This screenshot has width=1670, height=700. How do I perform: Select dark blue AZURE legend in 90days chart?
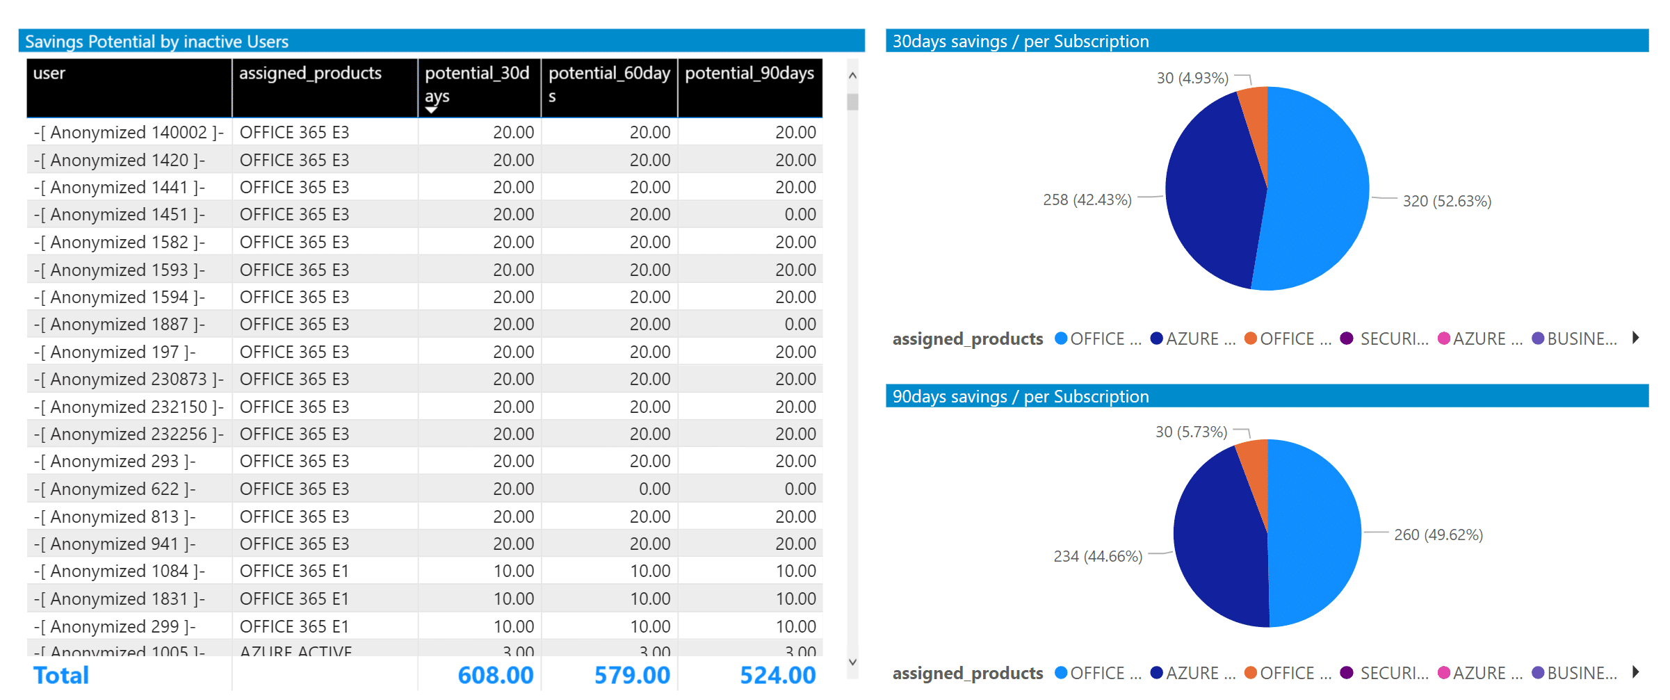coord(1192,673)
